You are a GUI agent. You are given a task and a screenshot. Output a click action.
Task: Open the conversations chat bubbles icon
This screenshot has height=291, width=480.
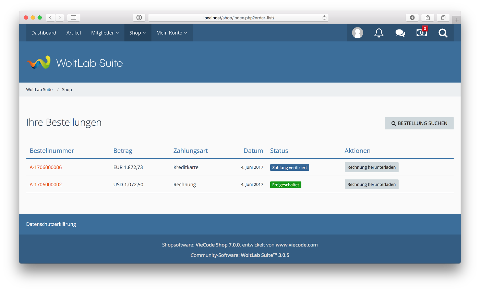click(400, 33)
